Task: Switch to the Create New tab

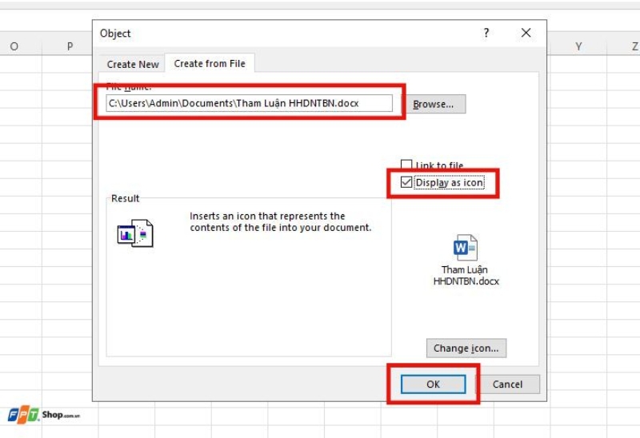Action: pos(133,65)
